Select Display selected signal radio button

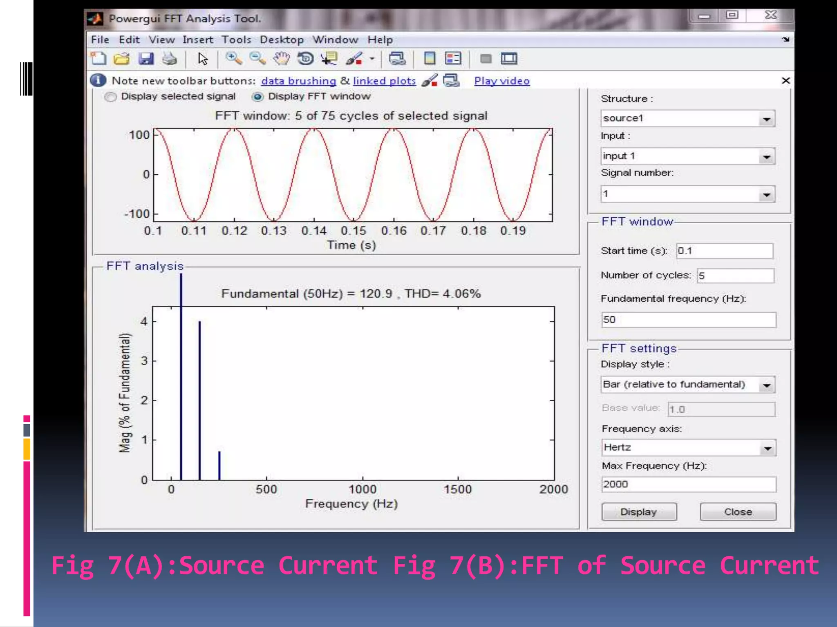pyautogui.click(x=110, y=97)
